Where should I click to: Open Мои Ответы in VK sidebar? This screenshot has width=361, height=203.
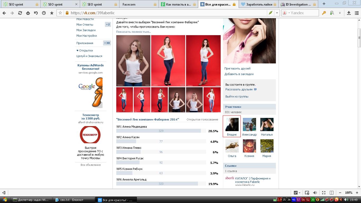pyautogui.click(x=85, y=25)
